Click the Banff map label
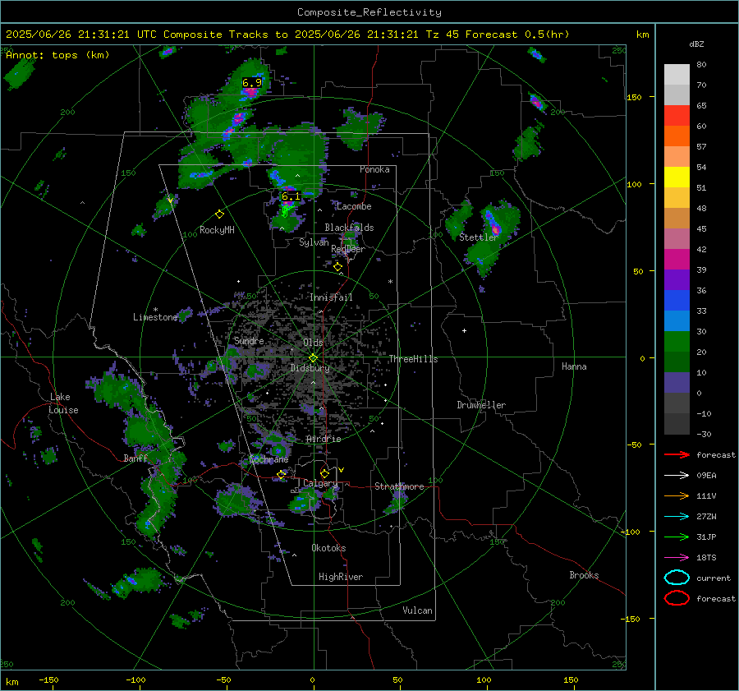739x691 pixels. pyautogui.click(x=135, y=458)
